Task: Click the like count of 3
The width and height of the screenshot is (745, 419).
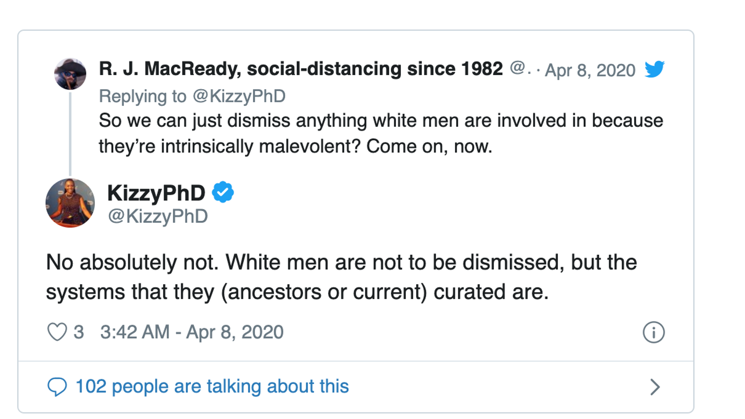Action: pyautogui.click(x=79, y=332)
